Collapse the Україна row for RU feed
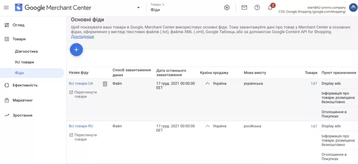 (207, 126)
